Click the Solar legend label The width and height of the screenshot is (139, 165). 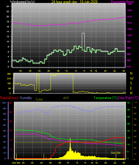pos(39,99)
